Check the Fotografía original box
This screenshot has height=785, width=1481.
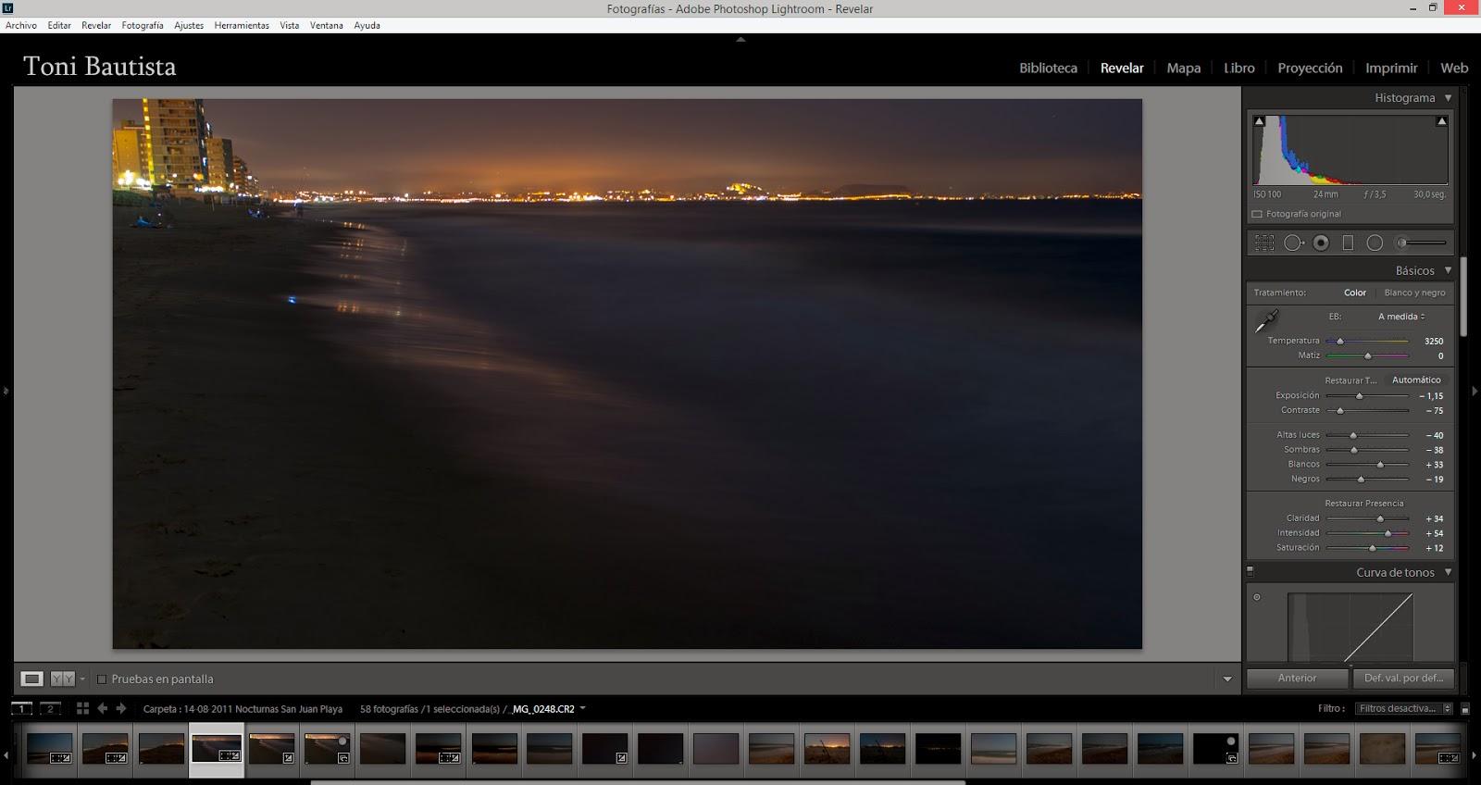pos(1257,214)
